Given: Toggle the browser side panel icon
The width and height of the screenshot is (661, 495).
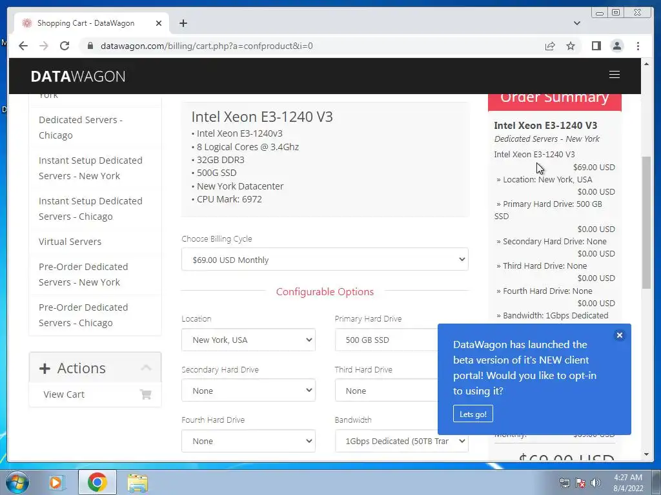Looking at the screenshot, I should 596,46.
